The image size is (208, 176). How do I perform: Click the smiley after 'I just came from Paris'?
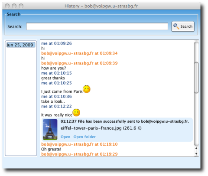[87, 89]
